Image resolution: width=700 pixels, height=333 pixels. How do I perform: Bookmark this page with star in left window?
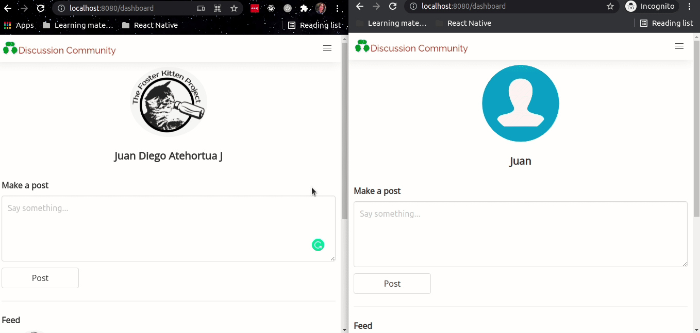[x=234, y=8]
